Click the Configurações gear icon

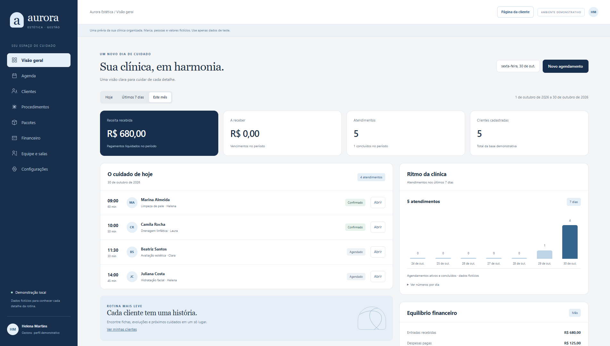coord(14,169)
